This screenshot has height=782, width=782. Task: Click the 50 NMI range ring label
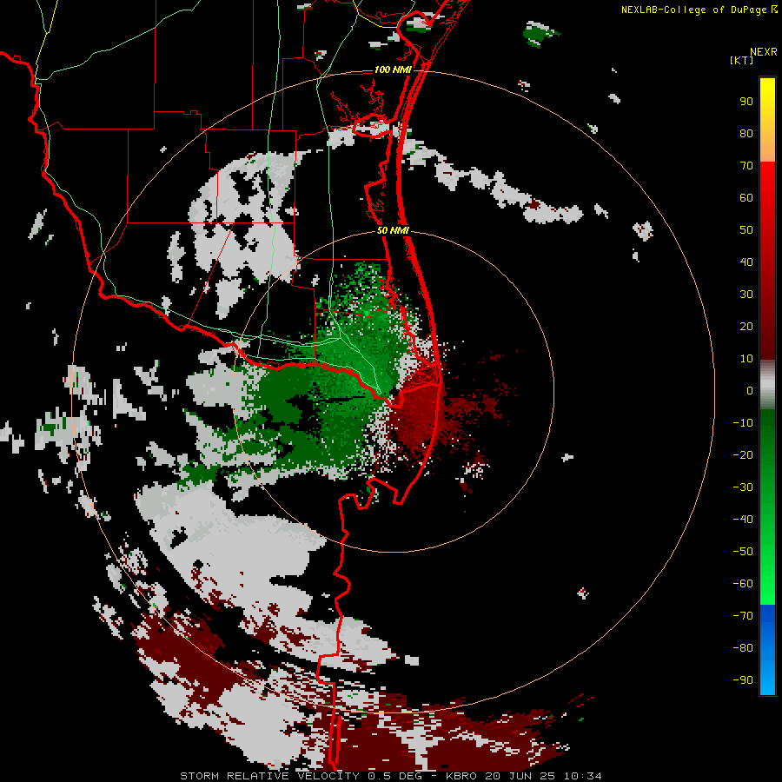pos(393,230)
